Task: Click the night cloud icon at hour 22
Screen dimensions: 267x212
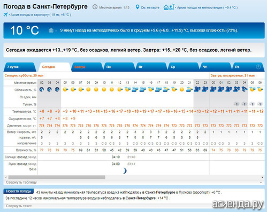Action: (197, 89)
